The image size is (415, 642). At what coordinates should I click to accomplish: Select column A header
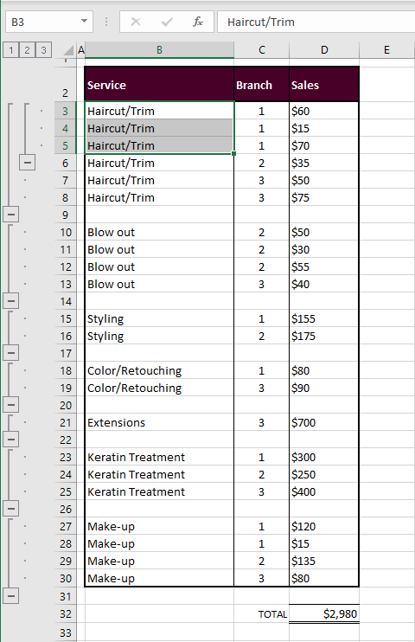pos(80,50)
